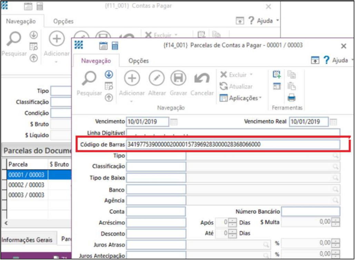Click the Cancelar undo icon

point(201,78)
